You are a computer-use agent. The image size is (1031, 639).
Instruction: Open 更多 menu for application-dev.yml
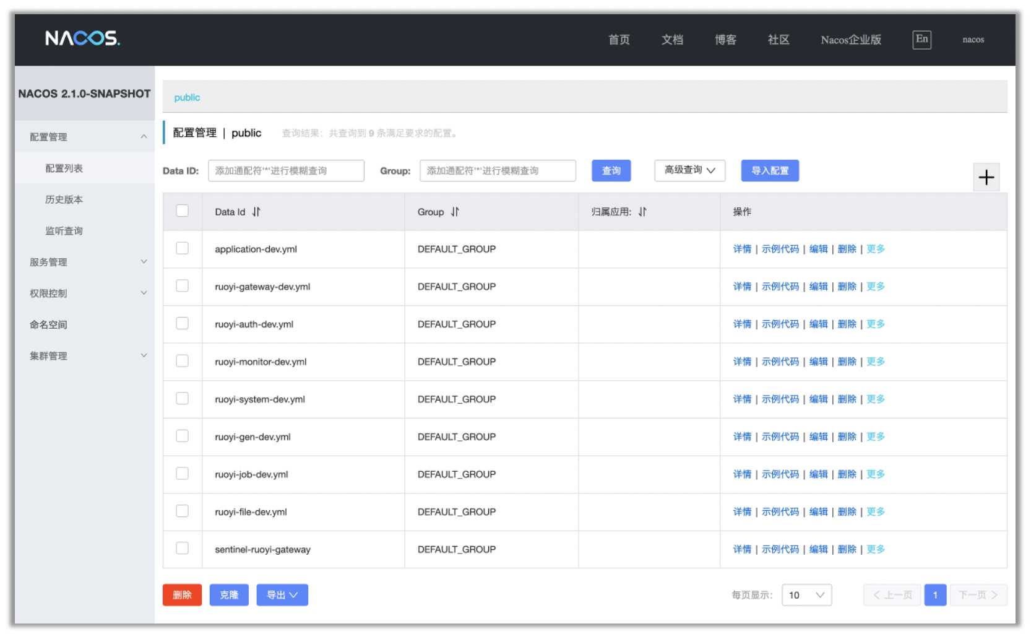pyautogui.click(x=875, y=249)
